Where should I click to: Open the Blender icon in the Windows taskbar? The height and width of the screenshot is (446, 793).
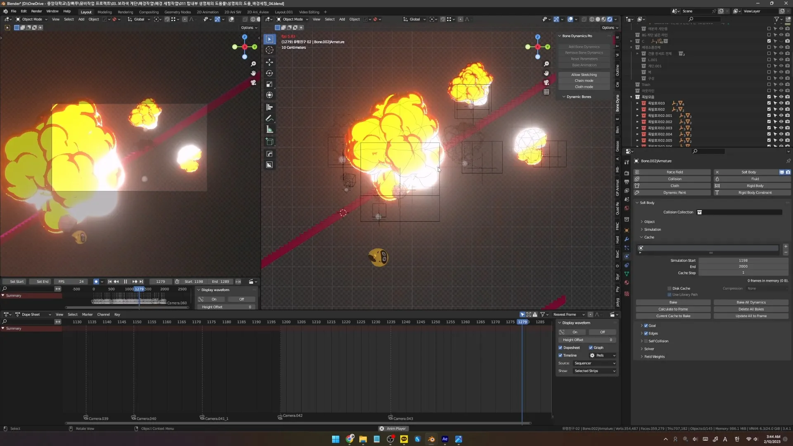pos(431,439)
